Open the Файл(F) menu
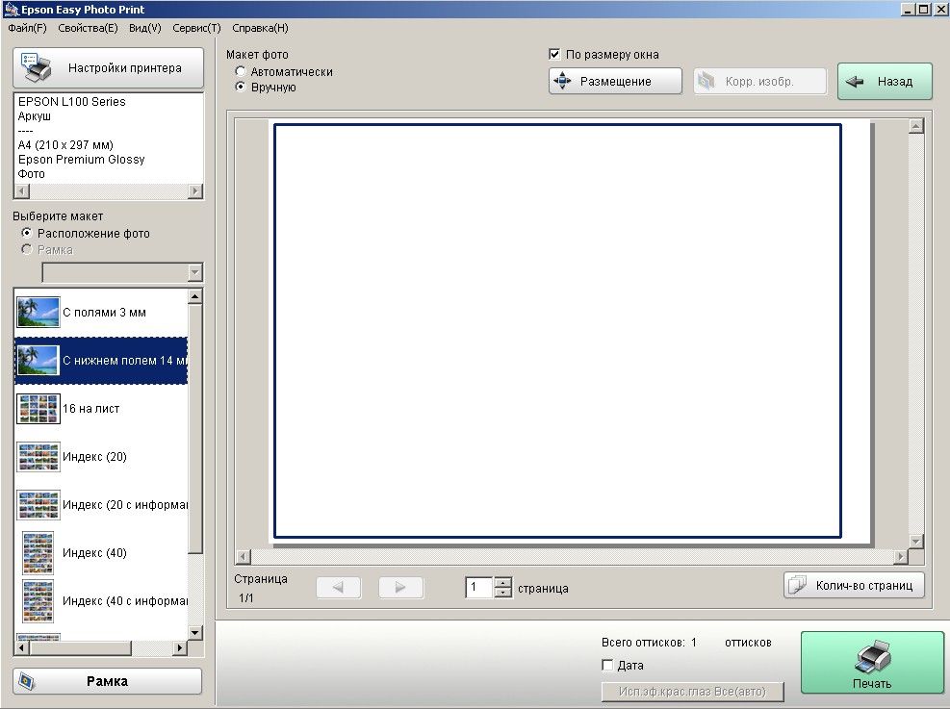 [27, 28]
